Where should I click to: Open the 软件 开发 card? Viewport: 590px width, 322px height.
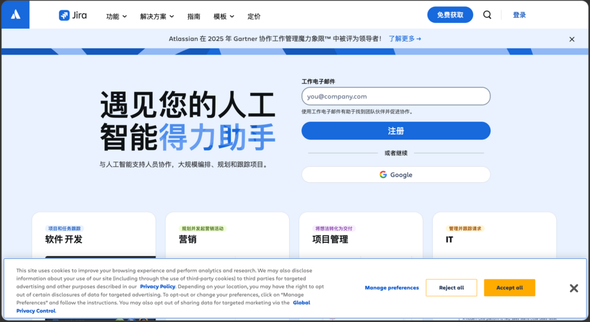point(94,235)
